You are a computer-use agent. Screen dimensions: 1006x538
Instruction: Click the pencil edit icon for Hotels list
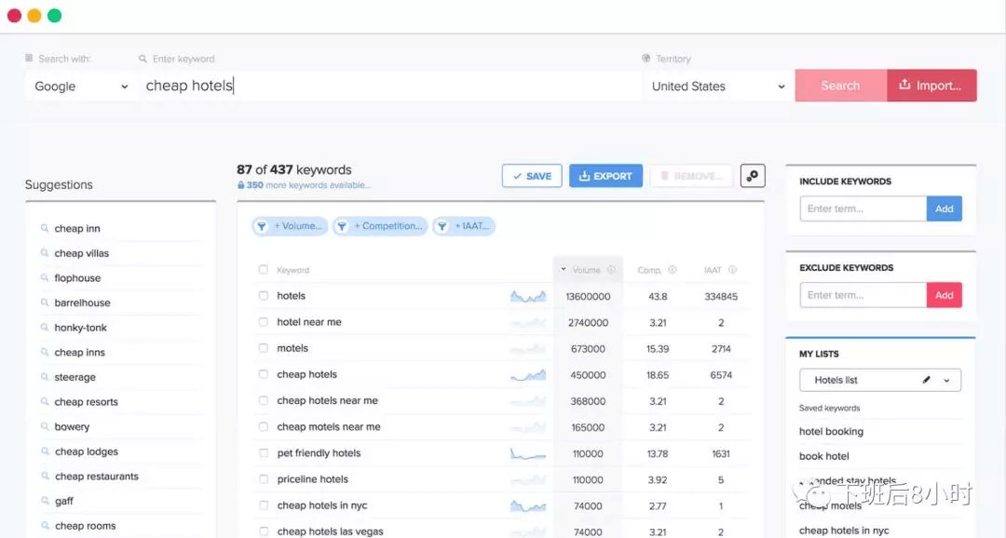(926, 380)
